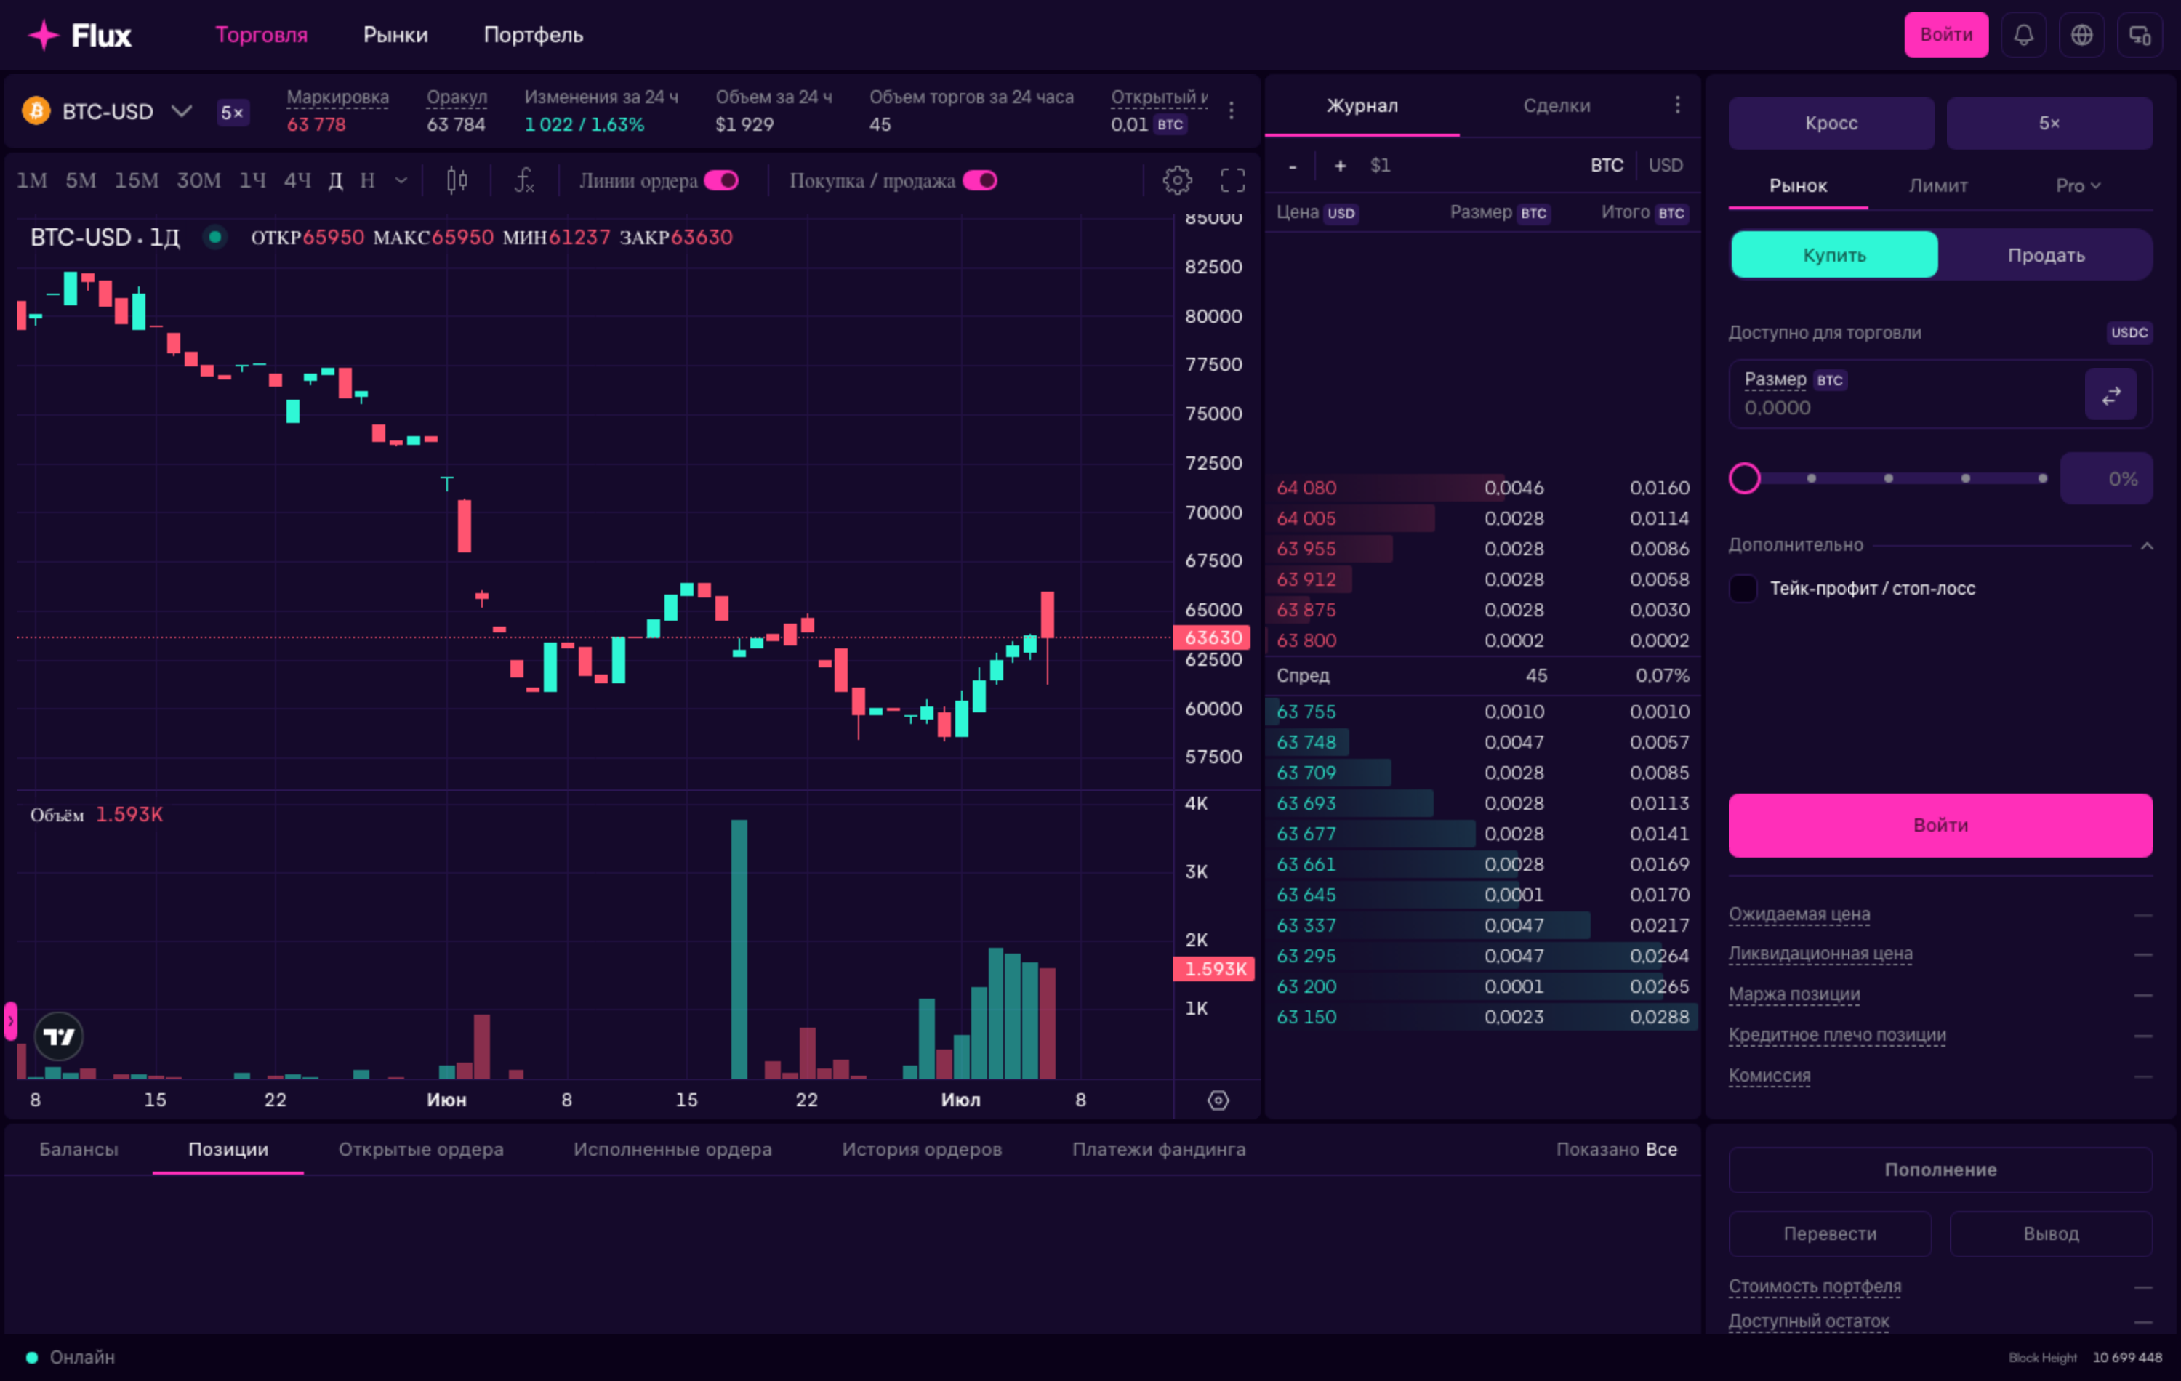The image size is (2181, 1381).
Task: Click chart time-axis settings icon
Action: click(x=1218, y=1100)
